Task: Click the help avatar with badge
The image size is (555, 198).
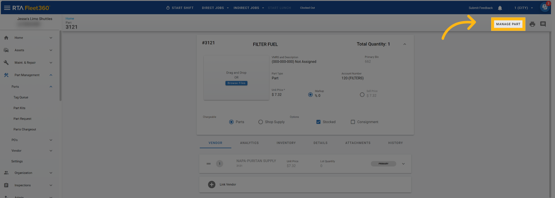Action: [545, 7]
